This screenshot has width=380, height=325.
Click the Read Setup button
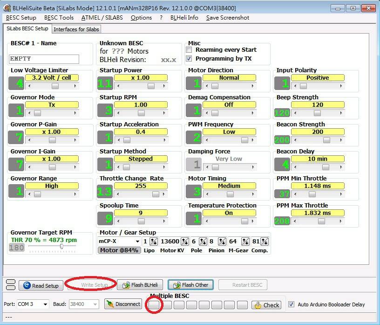pos(41,285)
